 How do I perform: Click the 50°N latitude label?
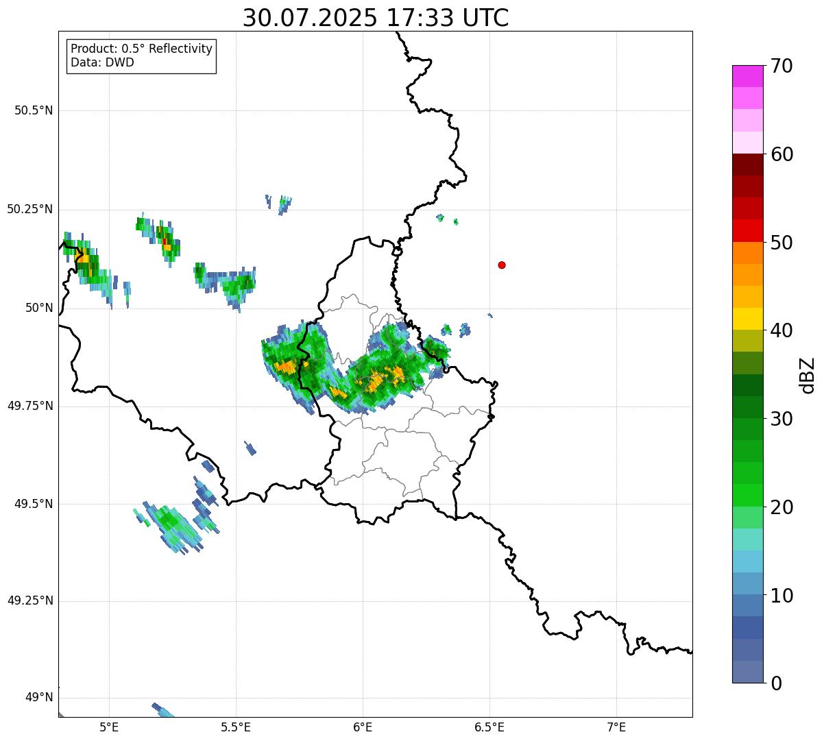pyautogui.click(x=38, y=308)
